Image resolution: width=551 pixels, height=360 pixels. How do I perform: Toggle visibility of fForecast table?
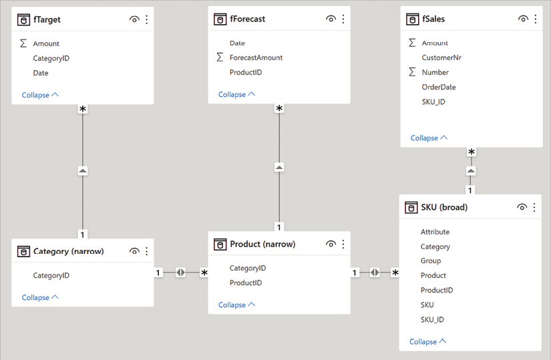(331, 19)
